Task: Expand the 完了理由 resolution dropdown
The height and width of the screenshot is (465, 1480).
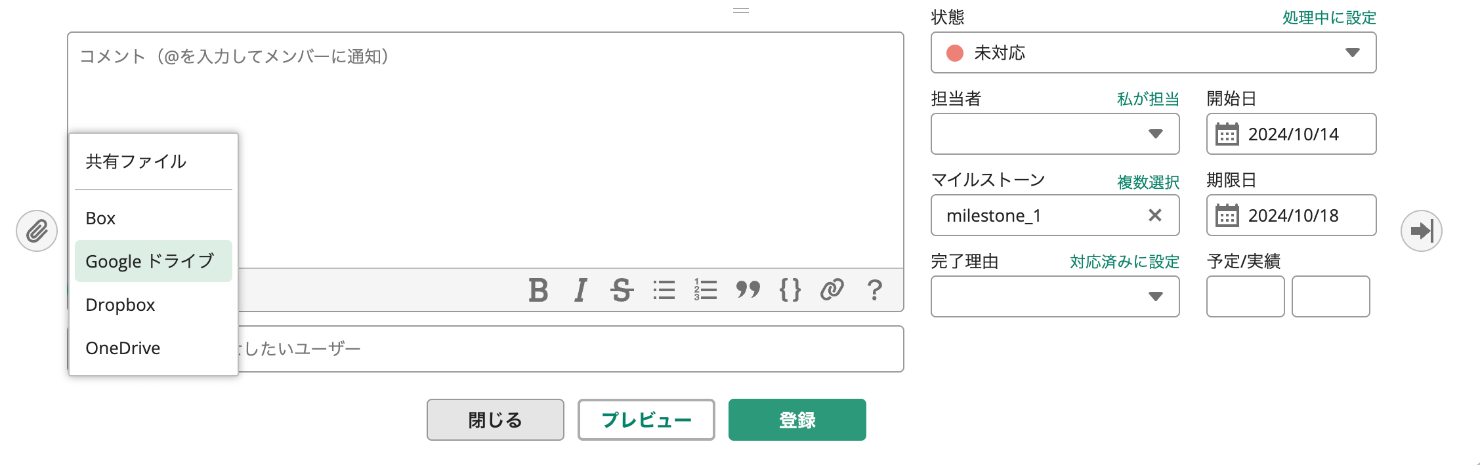Action: (x=1055, y=296)
